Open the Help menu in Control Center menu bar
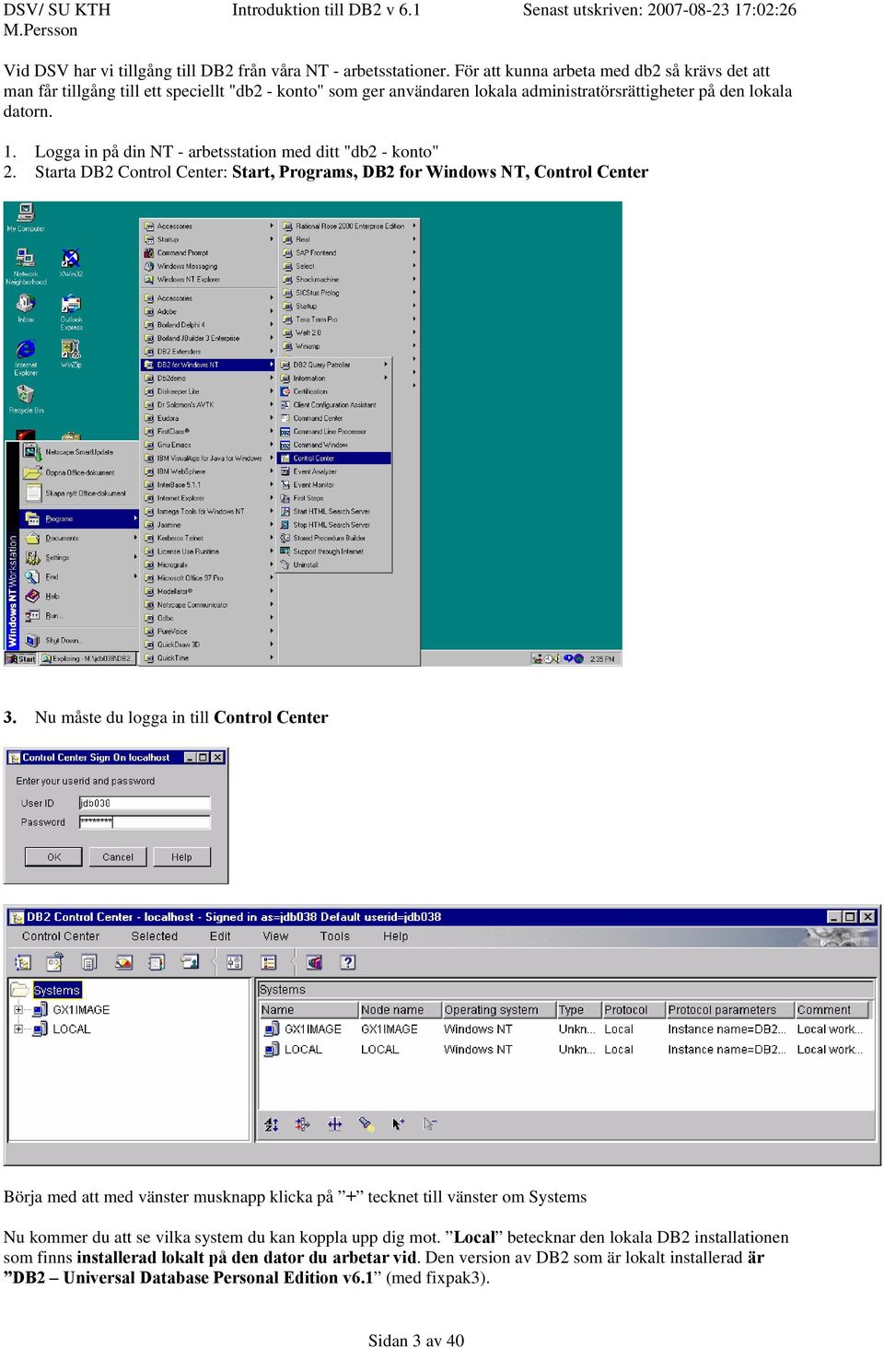The image size is (884, 1348). coord(396,935)
